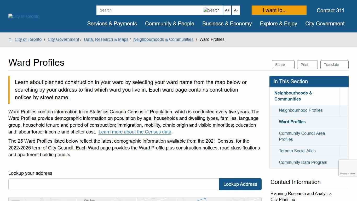Click the home icon in the breadcrumb
The height and width of the screenshot is (201, 357).
(10, 40)
